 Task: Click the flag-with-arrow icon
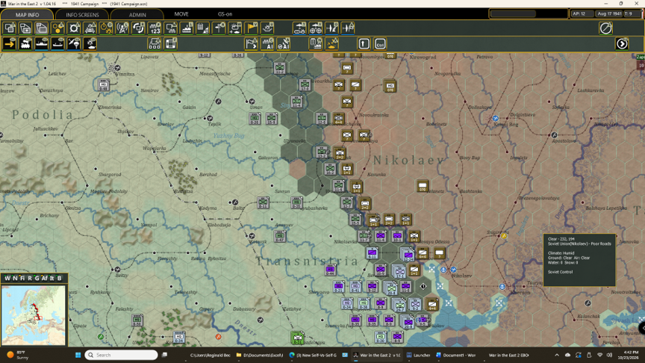251,43
